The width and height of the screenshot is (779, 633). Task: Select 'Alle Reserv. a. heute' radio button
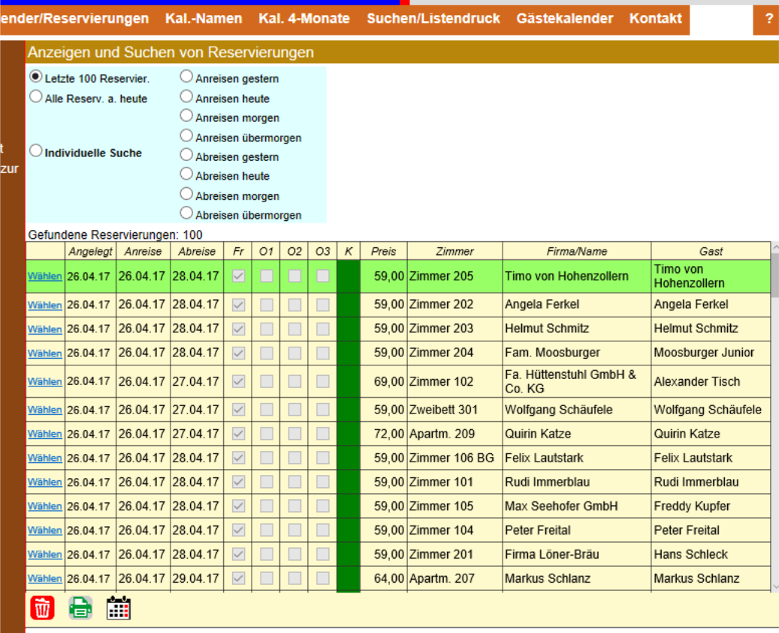(x=35, y=97)
